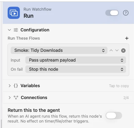Image resolution: width=134 pixels, height=128 pixels.
Task: Add a flow with the plus icon
Action: [127, 38]
